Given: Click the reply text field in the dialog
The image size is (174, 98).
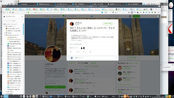Looking at the screenshot, I should click(95, 58).
